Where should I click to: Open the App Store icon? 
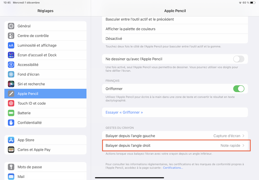pyautogui.click(x=11, y=140)
